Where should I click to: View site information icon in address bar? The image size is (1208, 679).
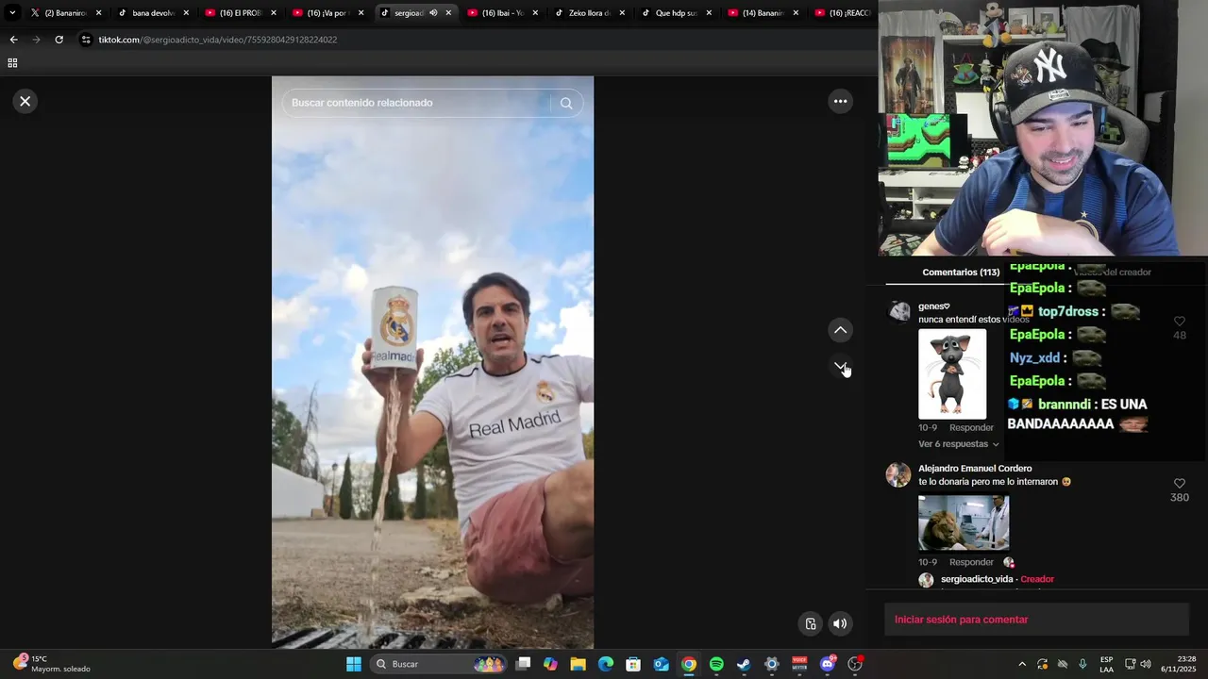[86, 40]
